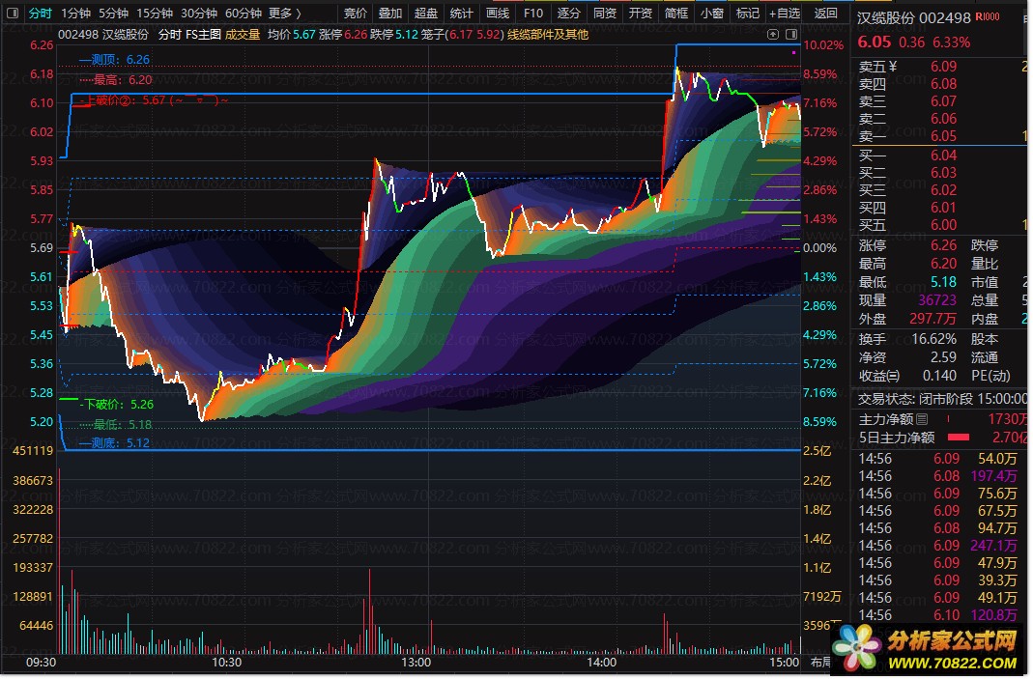Click the FS主图 indicator label
1033x679 pixels.
click(x=203, y=34)
